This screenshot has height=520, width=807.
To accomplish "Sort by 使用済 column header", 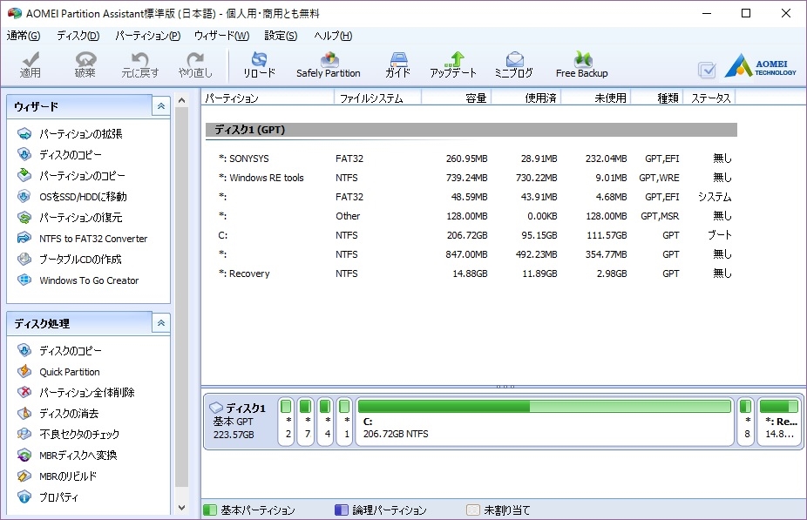I will pos(526,98).
